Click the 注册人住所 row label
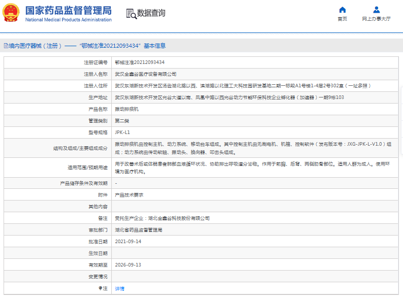 coord(96,86)
